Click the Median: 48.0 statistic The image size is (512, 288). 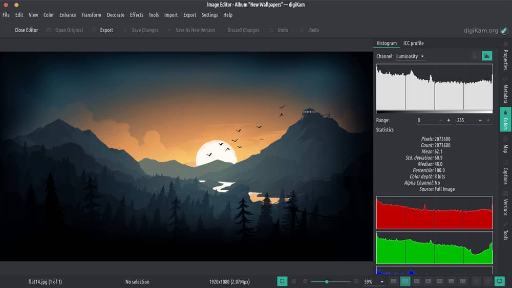coord(430,164)
